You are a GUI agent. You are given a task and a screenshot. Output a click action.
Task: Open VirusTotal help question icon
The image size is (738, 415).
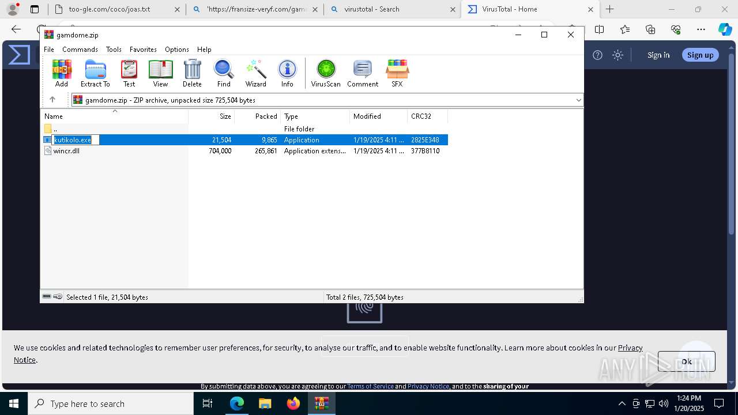click(598, 55)
